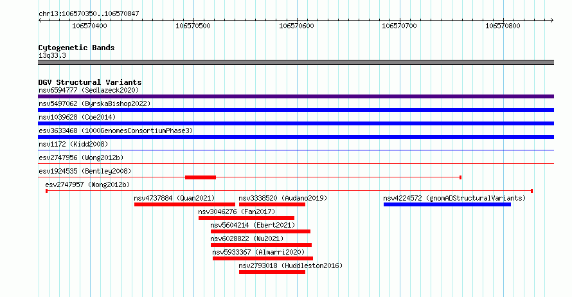Viewport: 572px width, 297px height.
Task: Click the chr13:106570350..106570847 region label
Action: point(89,14)
